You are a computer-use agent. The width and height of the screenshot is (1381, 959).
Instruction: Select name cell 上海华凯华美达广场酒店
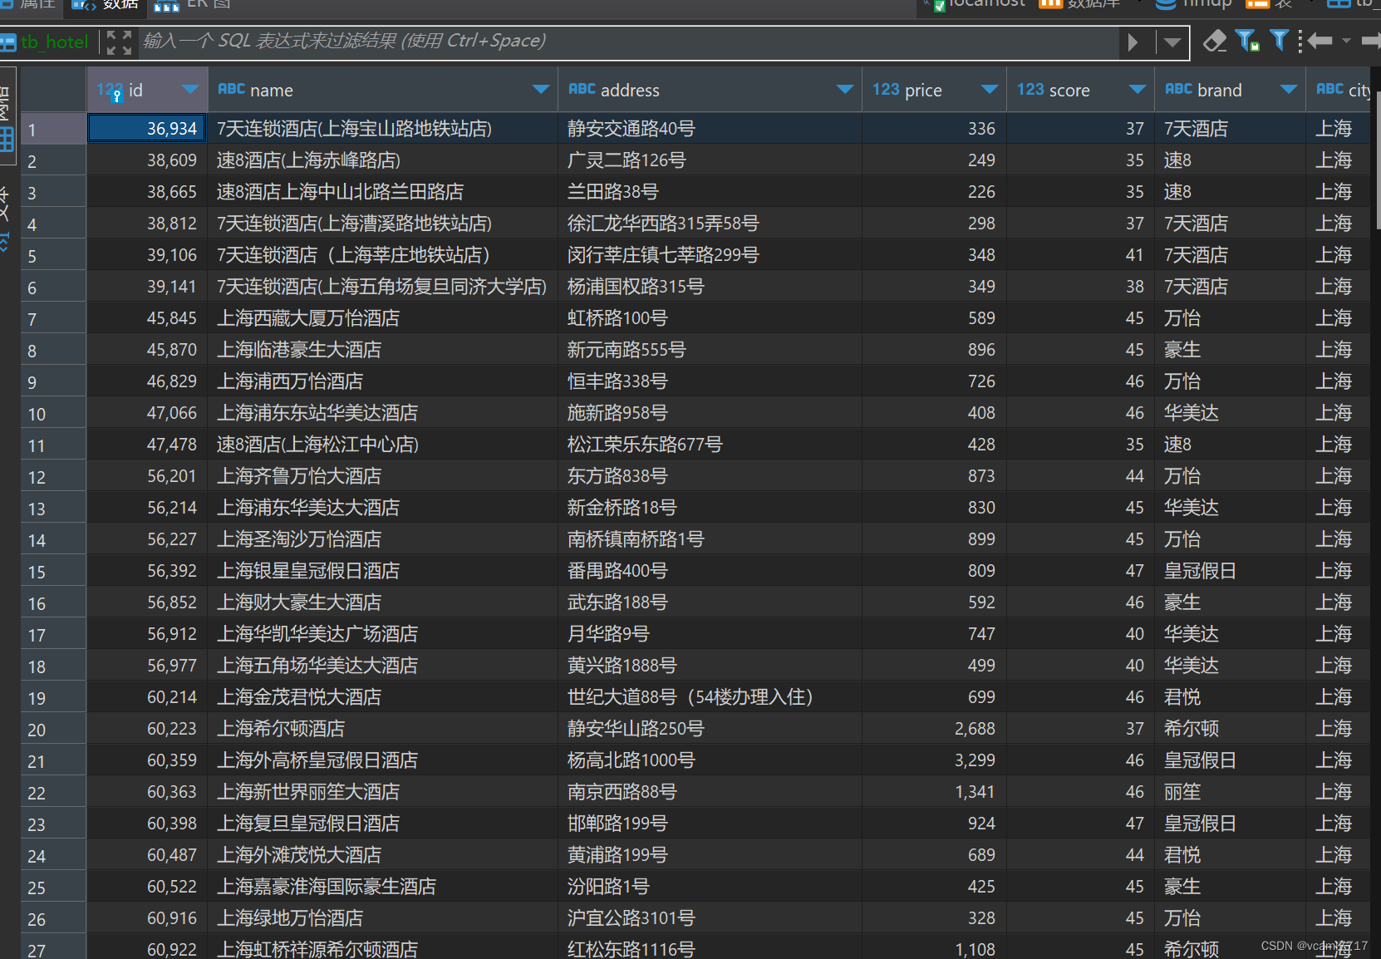[382, 634]
